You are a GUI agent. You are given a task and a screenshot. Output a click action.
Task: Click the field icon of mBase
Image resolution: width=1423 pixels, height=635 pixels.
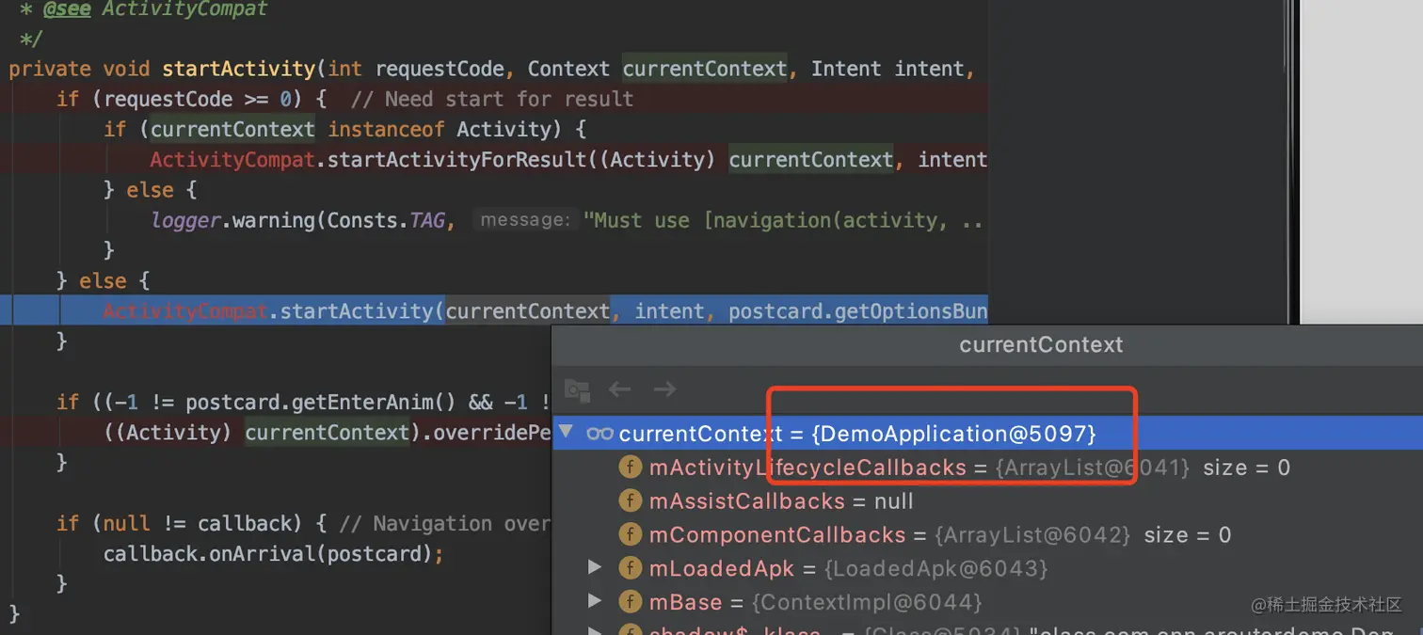[x=630, y=602]
